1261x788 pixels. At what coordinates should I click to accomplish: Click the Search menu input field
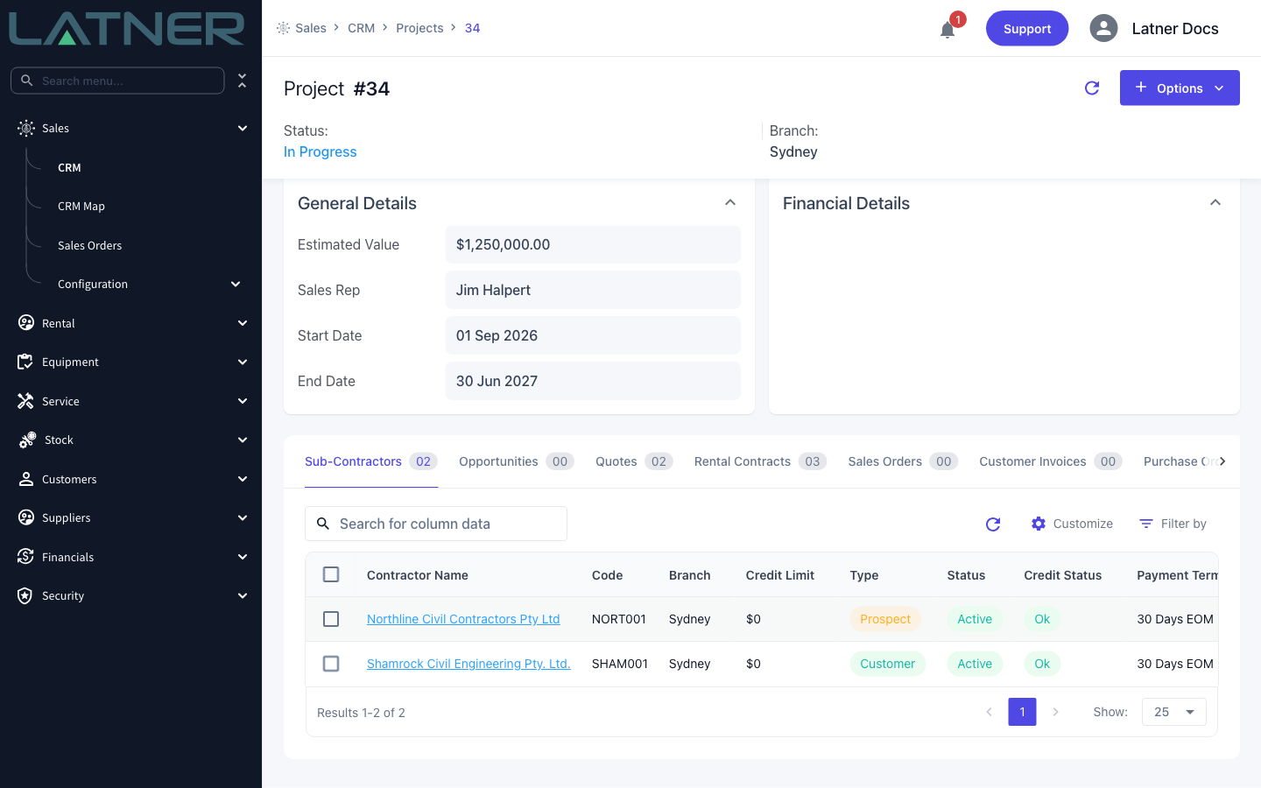[117, 81]
